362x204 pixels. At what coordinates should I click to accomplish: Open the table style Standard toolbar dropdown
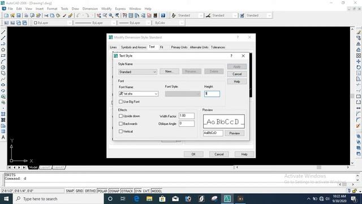pyautogui.click(x=258, y=15)
